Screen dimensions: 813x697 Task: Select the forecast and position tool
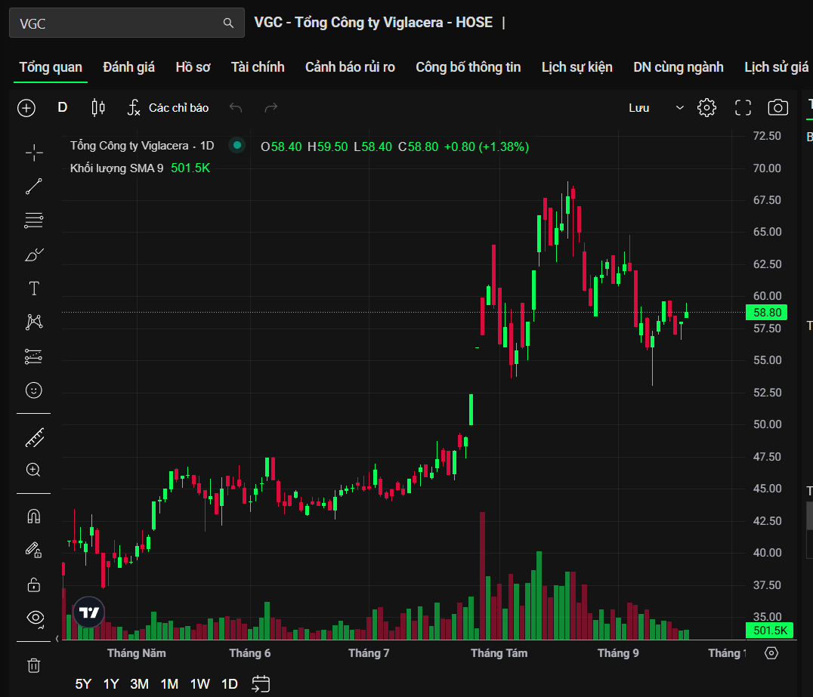point(34,356)
